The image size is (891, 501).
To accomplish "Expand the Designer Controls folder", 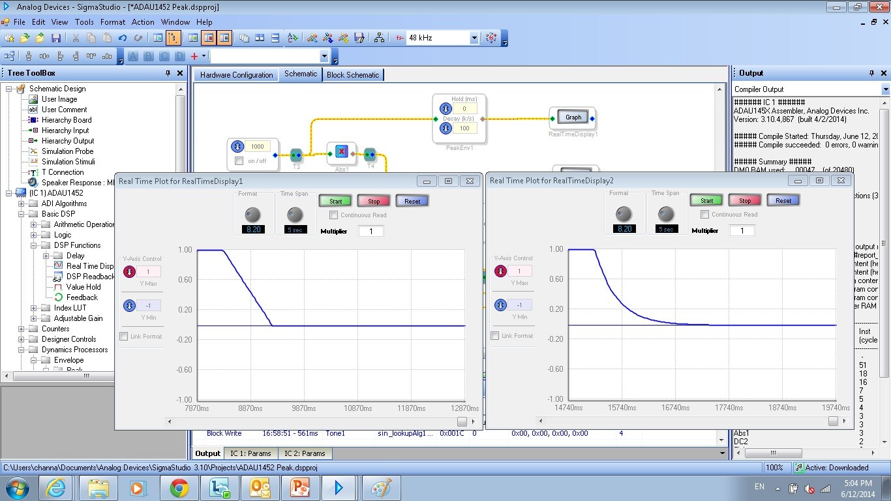I will [22, 339].
